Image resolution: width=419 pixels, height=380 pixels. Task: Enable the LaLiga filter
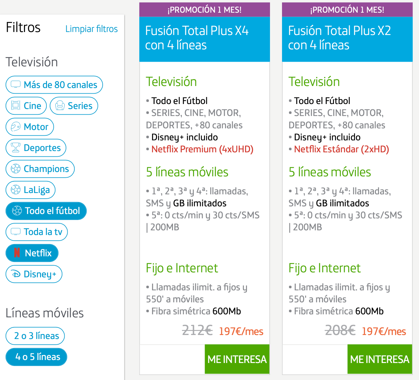[30, 190]
